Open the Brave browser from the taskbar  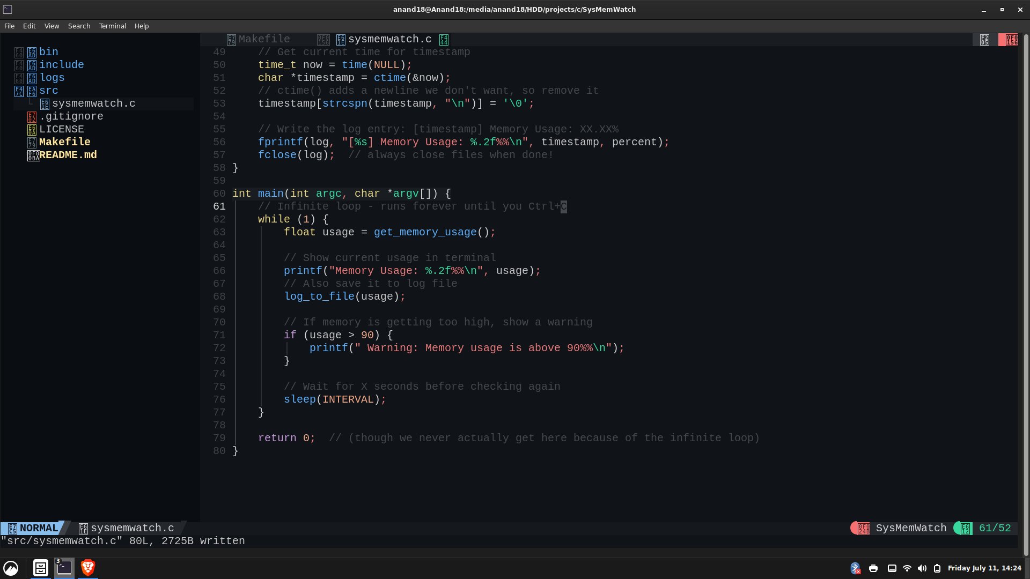click(x=88, y=567)
